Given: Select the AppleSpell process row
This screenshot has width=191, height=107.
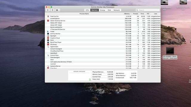Looking at the screenshot, I should 103,53.
